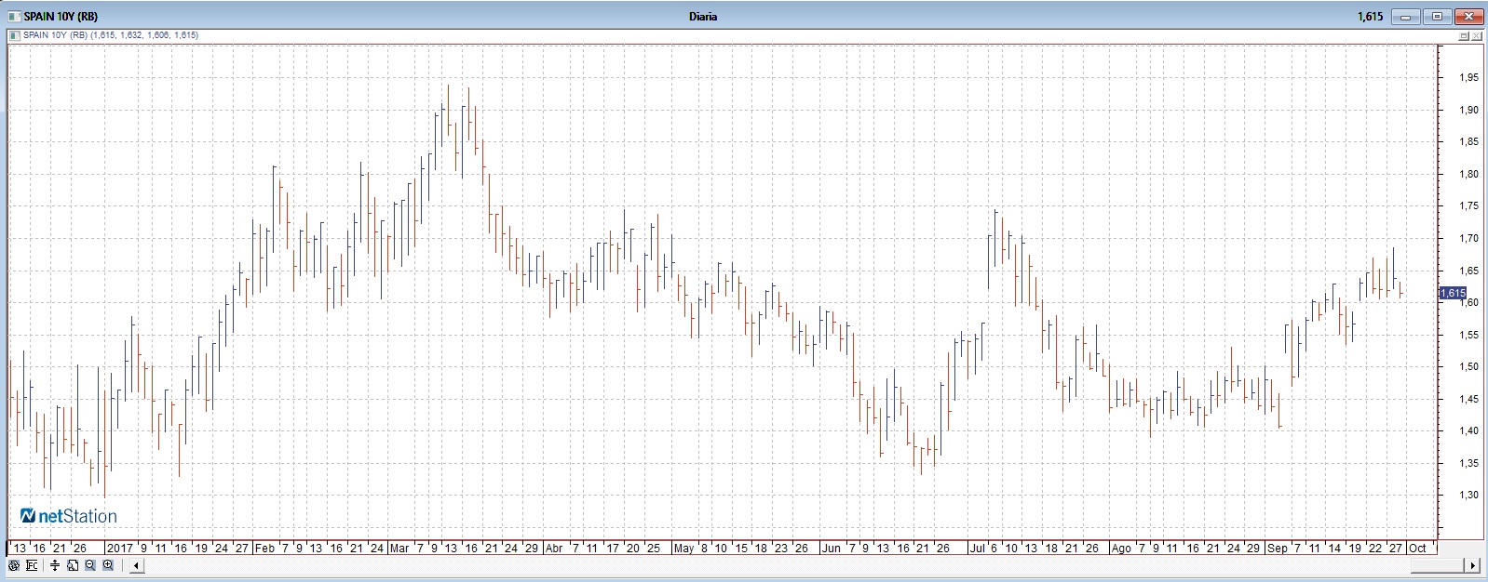Click the SPAIN 10Y window title icon
1488x582 pixels.
14,17
